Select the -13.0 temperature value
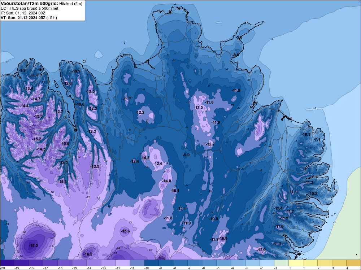The image size is (361, 270). tap(198, 108)
